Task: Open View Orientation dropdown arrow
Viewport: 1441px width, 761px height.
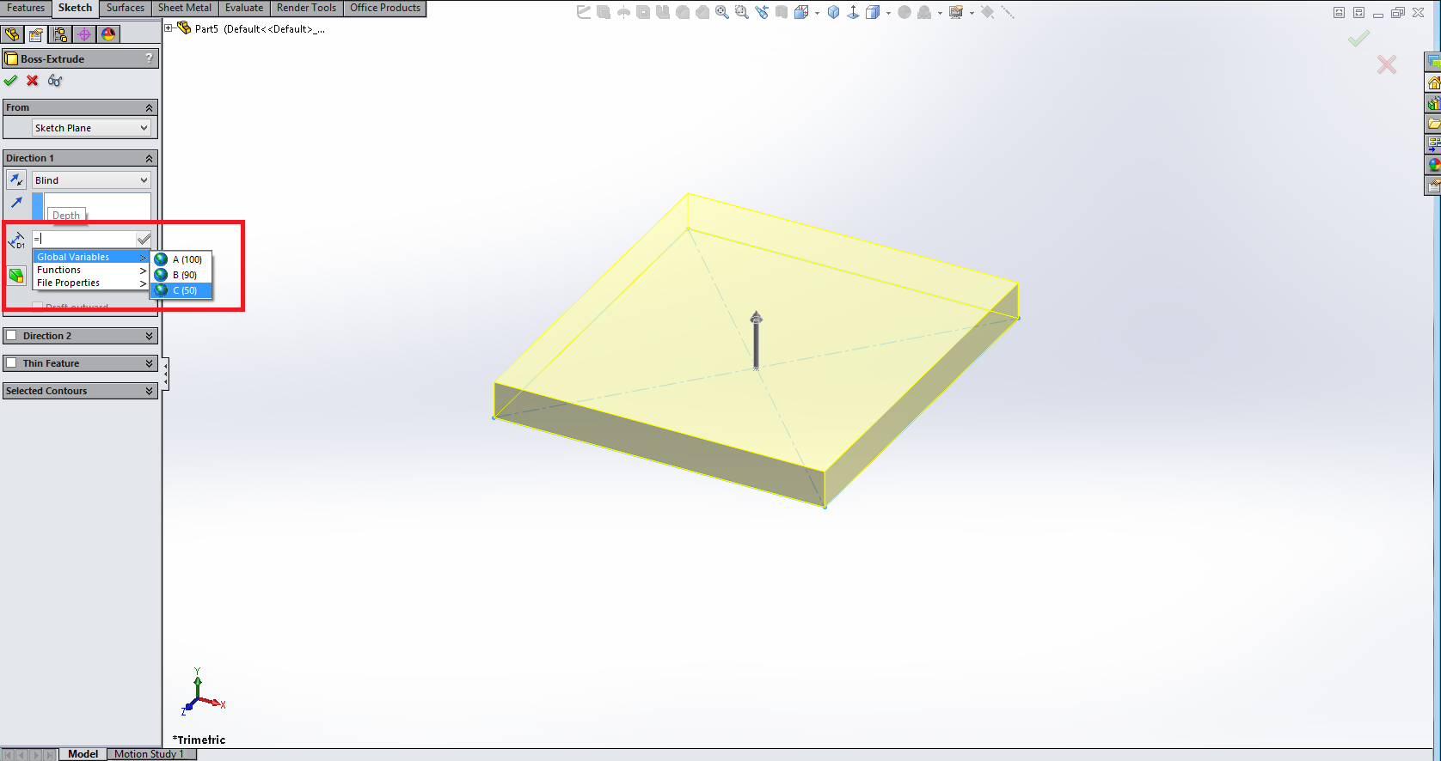Action: click(817, 13)
